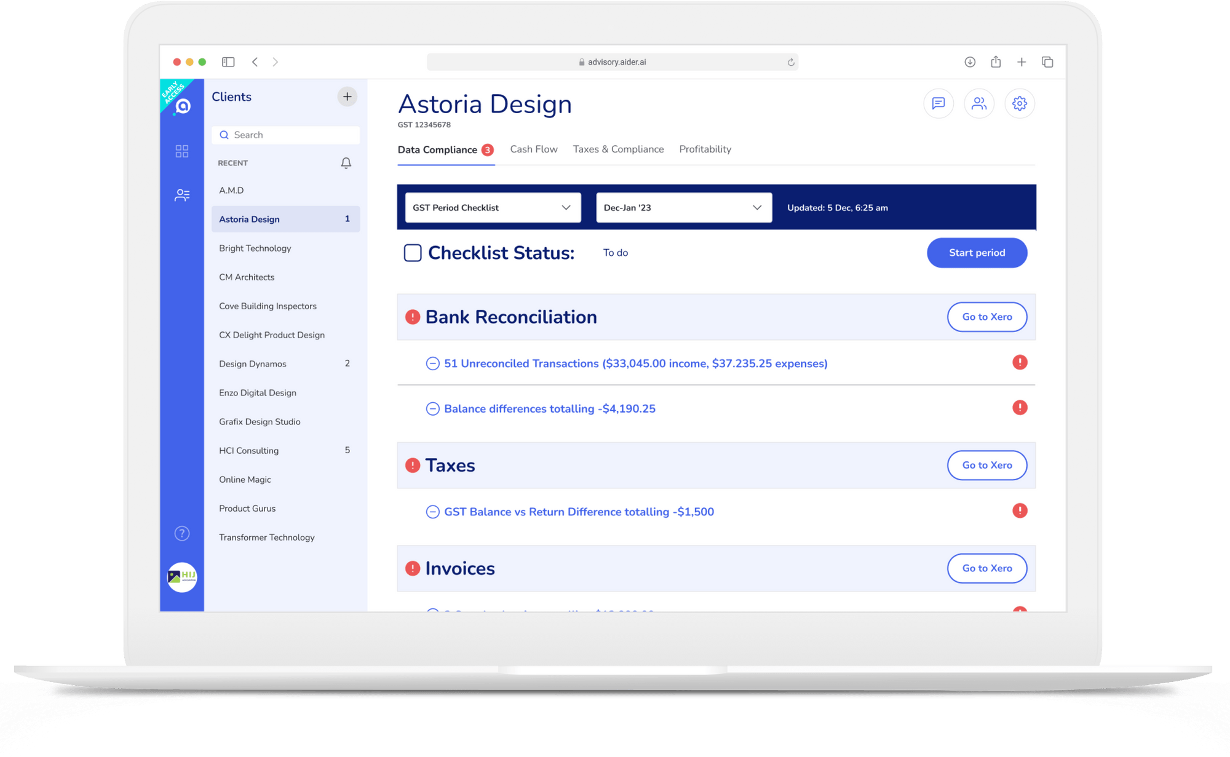Open the Dec-Jan '23 period dropdown

[683, 207]
